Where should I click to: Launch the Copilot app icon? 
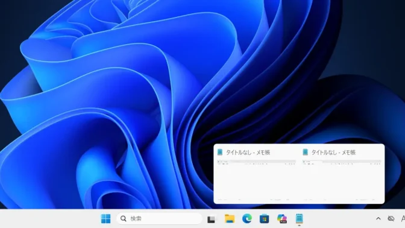tap(282, 219)
